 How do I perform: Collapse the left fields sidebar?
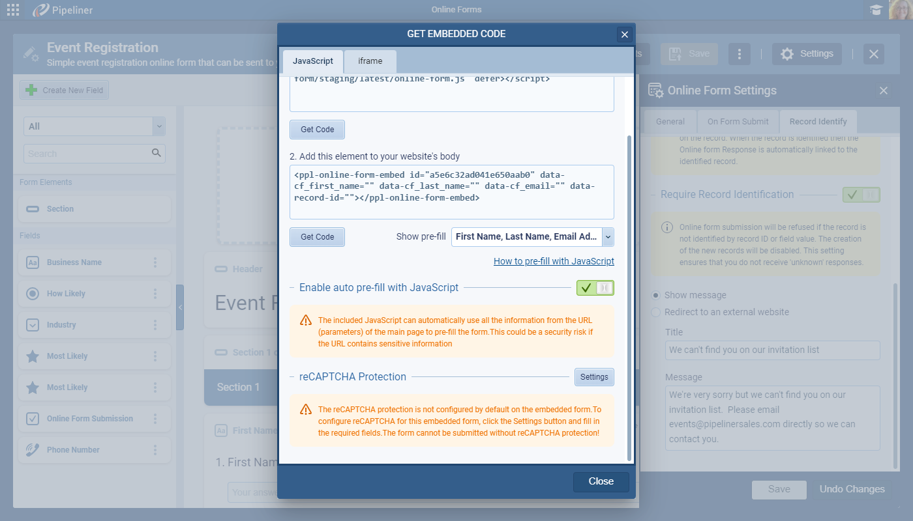(180, 307)
